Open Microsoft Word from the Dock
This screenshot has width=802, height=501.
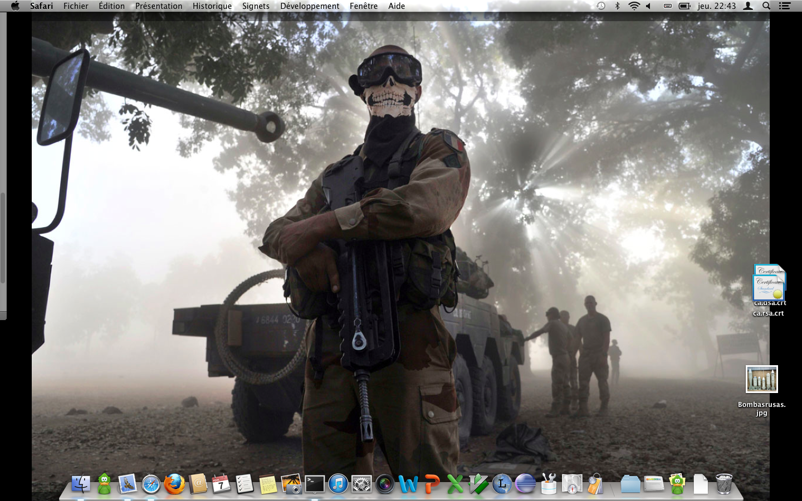coord(408,484)
